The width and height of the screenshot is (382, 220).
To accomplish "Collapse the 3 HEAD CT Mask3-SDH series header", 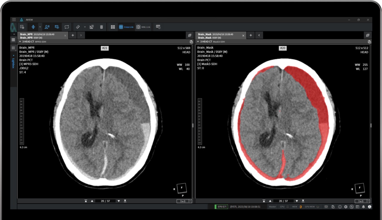I will coord(198,42).
